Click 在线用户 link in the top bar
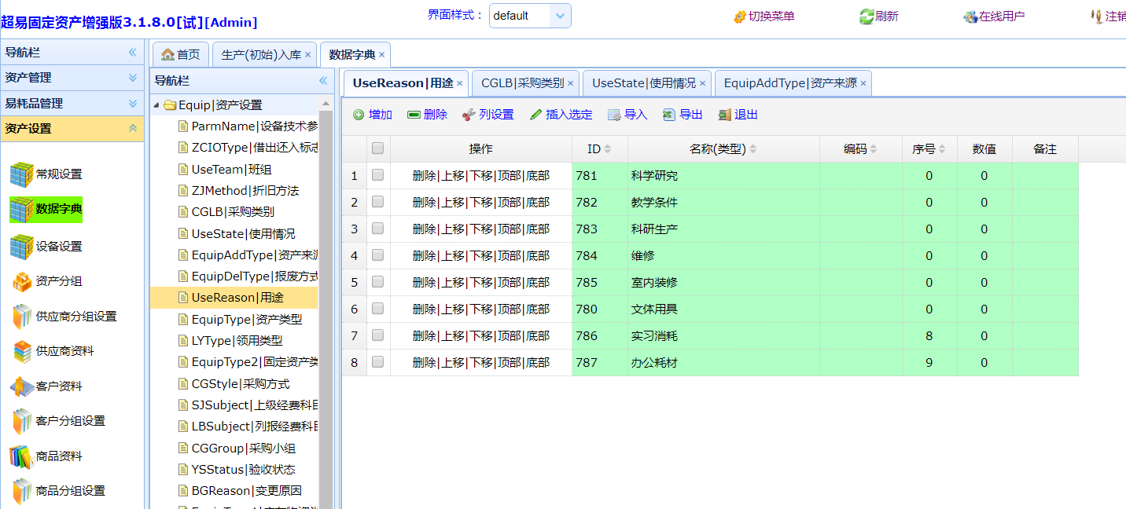 click(994, 16)
